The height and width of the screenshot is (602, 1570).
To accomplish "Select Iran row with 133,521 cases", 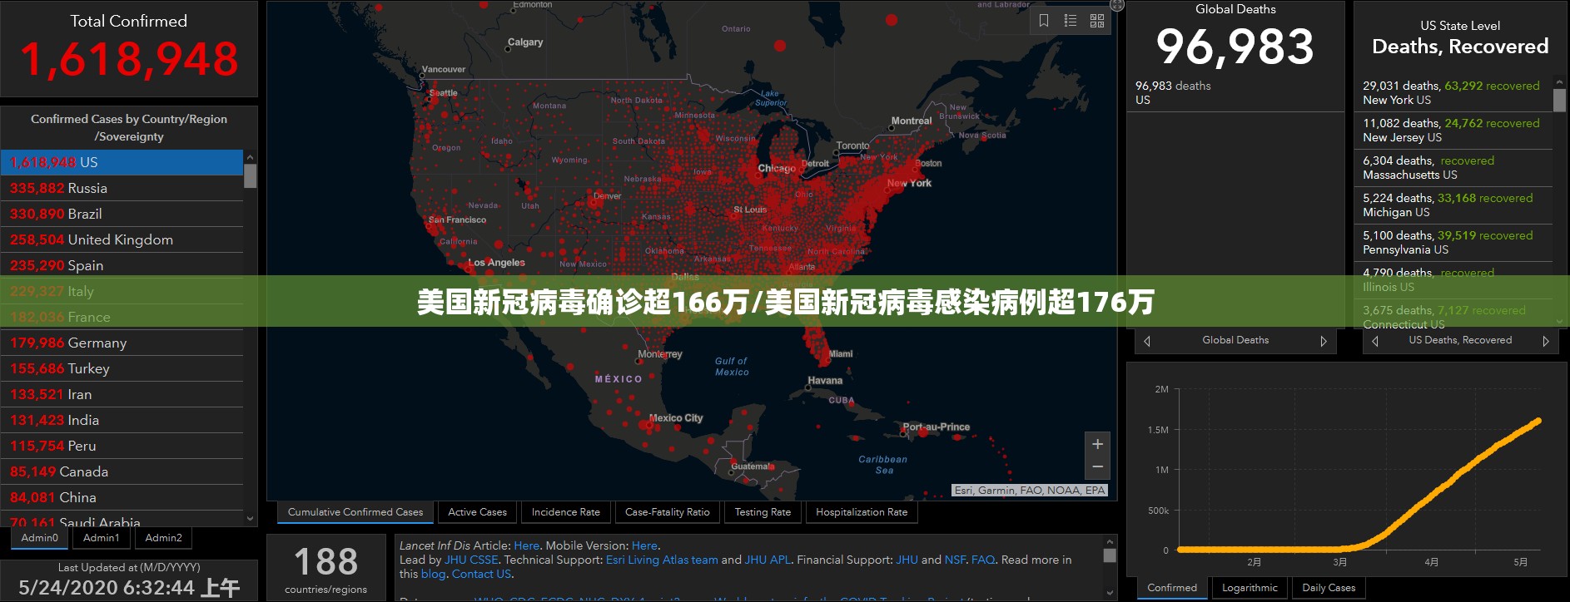I will point(122,394).
